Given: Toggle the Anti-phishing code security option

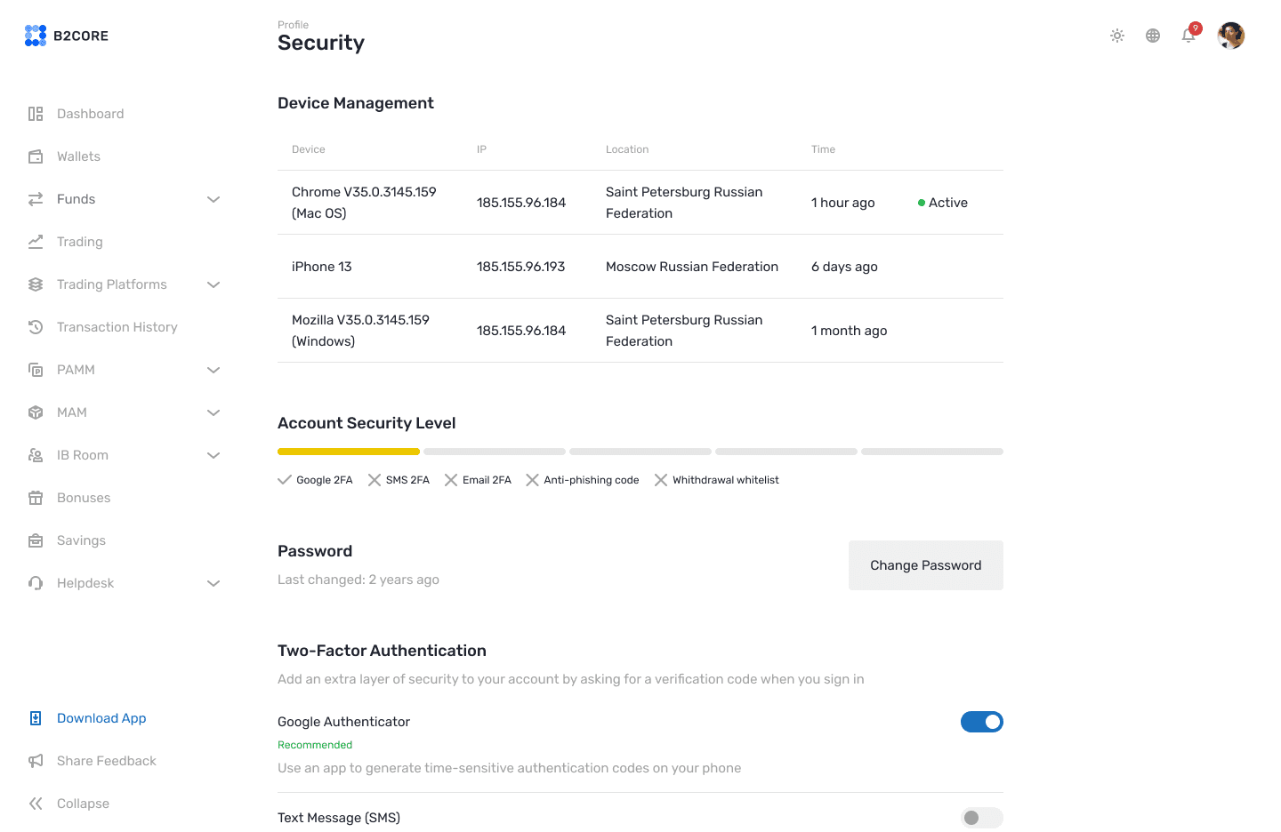Looking at the screenshot, I should (582, 479).
